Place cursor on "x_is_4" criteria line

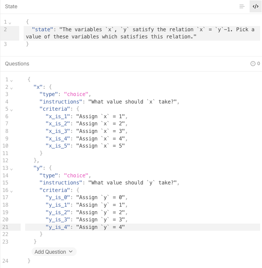tap(86, 139)
